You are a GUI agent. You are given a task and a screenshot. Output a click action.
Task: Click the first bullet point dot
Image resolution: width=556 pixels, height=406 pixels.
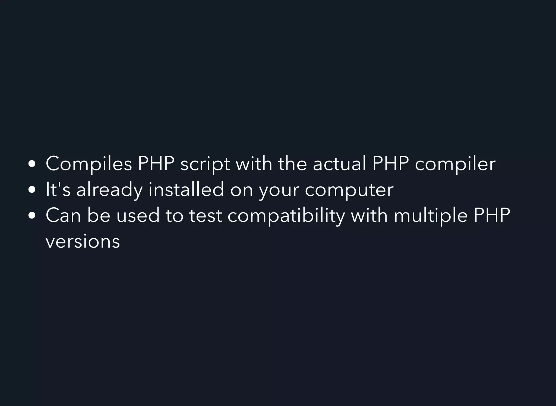32,164
